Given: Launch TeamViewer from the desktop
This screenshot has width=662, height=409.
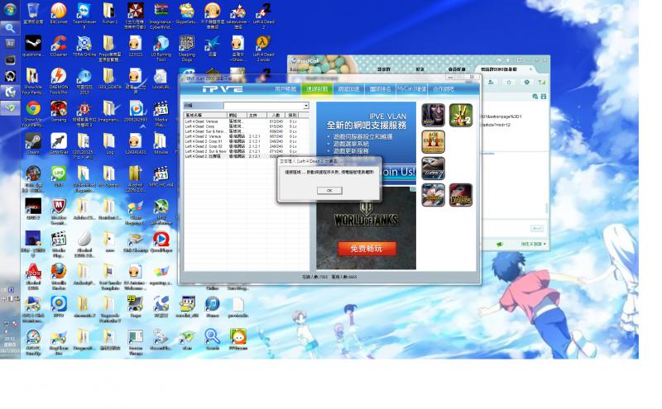Looking at the screenshot, I should [84, 12].
